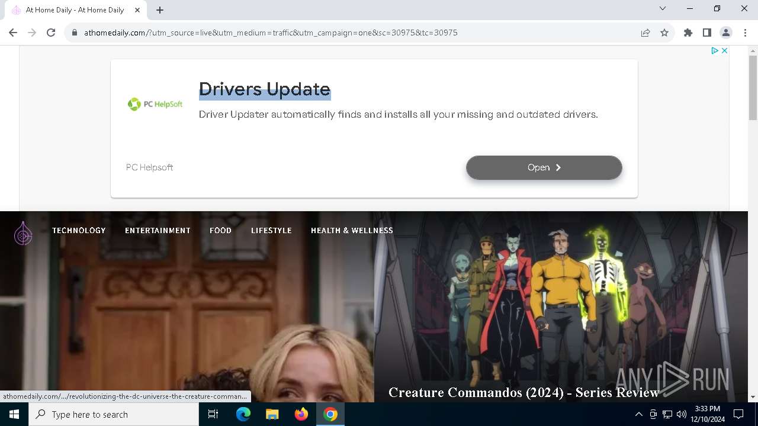Open the Extensions puzzle icon

(688, 33)
